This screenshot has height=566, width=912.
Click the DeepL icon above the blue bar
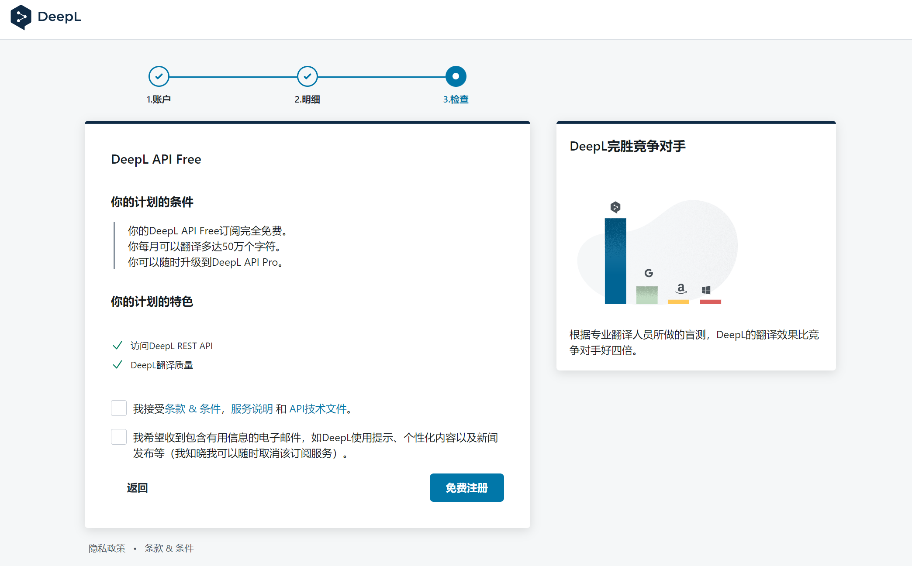[615, 207]
